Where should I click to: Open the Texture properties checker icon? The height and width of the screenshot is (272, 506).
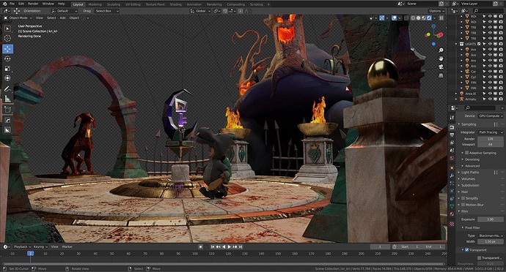[x=452, y=224]
